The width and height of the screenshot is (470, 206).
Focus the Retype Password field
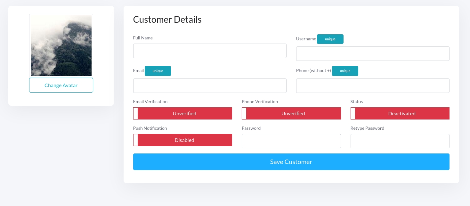tap(400, 141)
